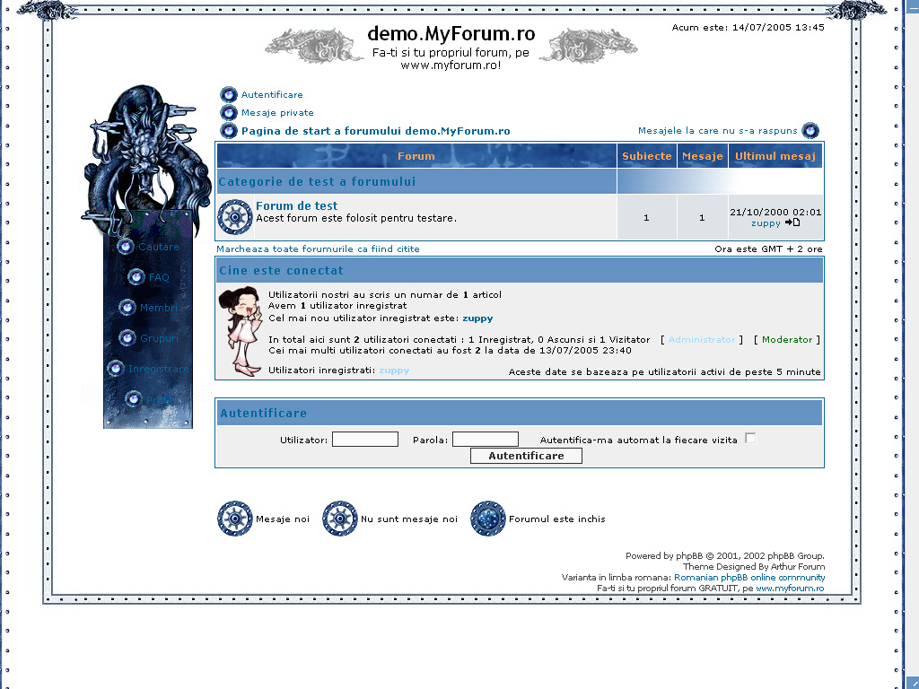
Task: Click the Utilizator input field
Action: pos(365,440)
